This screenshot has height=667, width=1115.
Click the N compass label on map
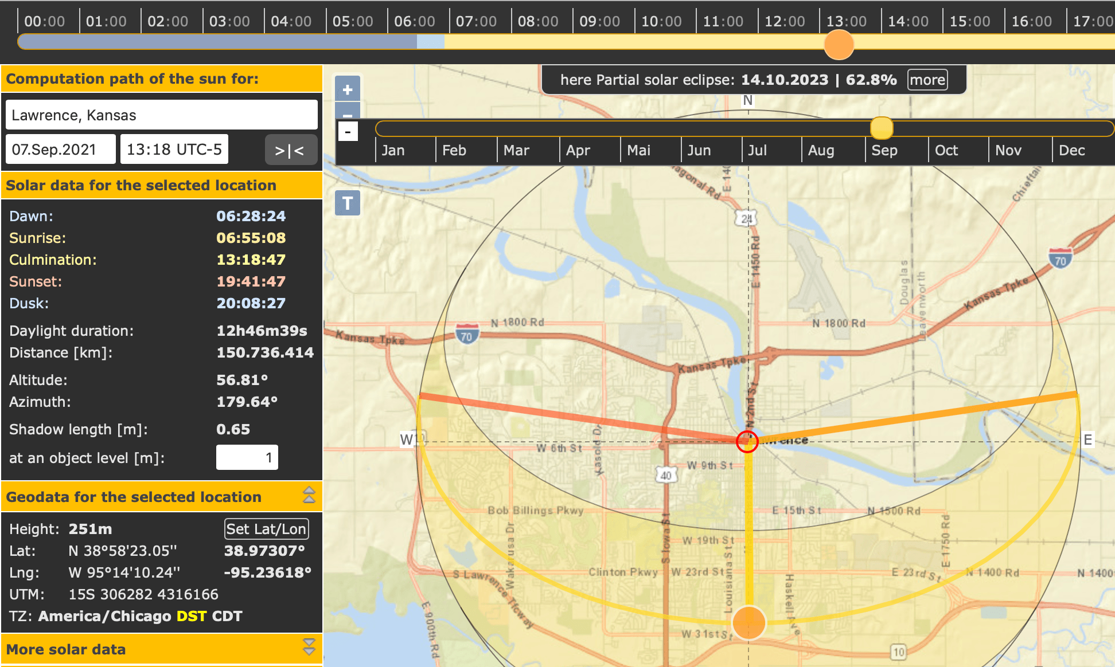click(x=747, y=100)
